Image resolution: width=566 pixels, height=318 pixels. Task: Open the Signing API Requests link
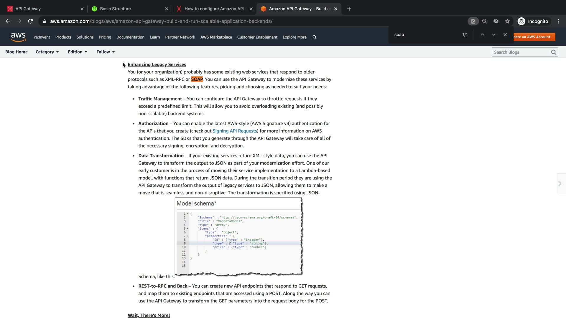click(x=235, y=131)
